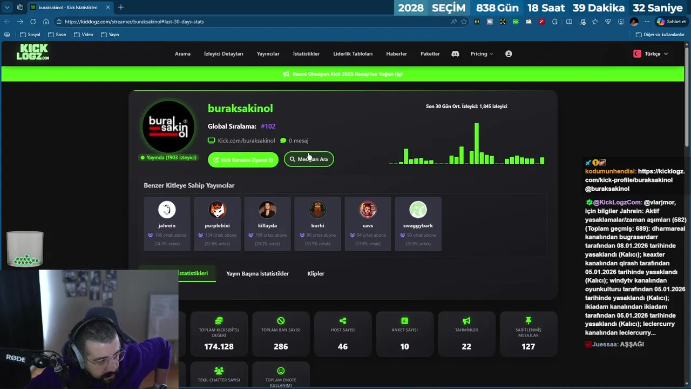Open the Haberler menu item
Screen dimensions: 691x389
396,53
